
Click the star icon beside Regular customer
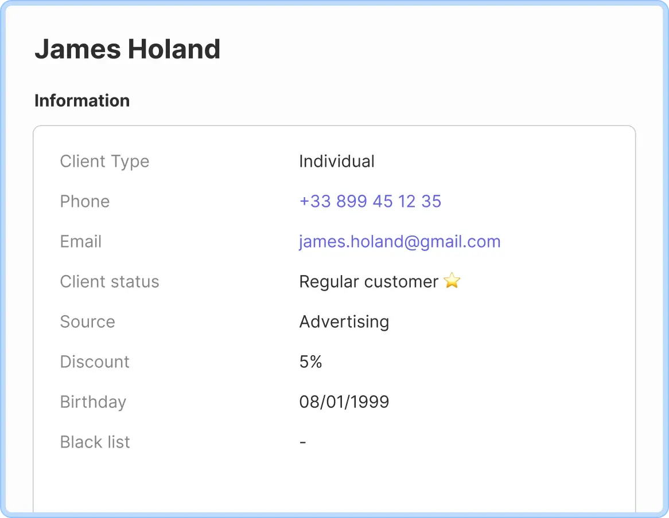pos(452,281)
